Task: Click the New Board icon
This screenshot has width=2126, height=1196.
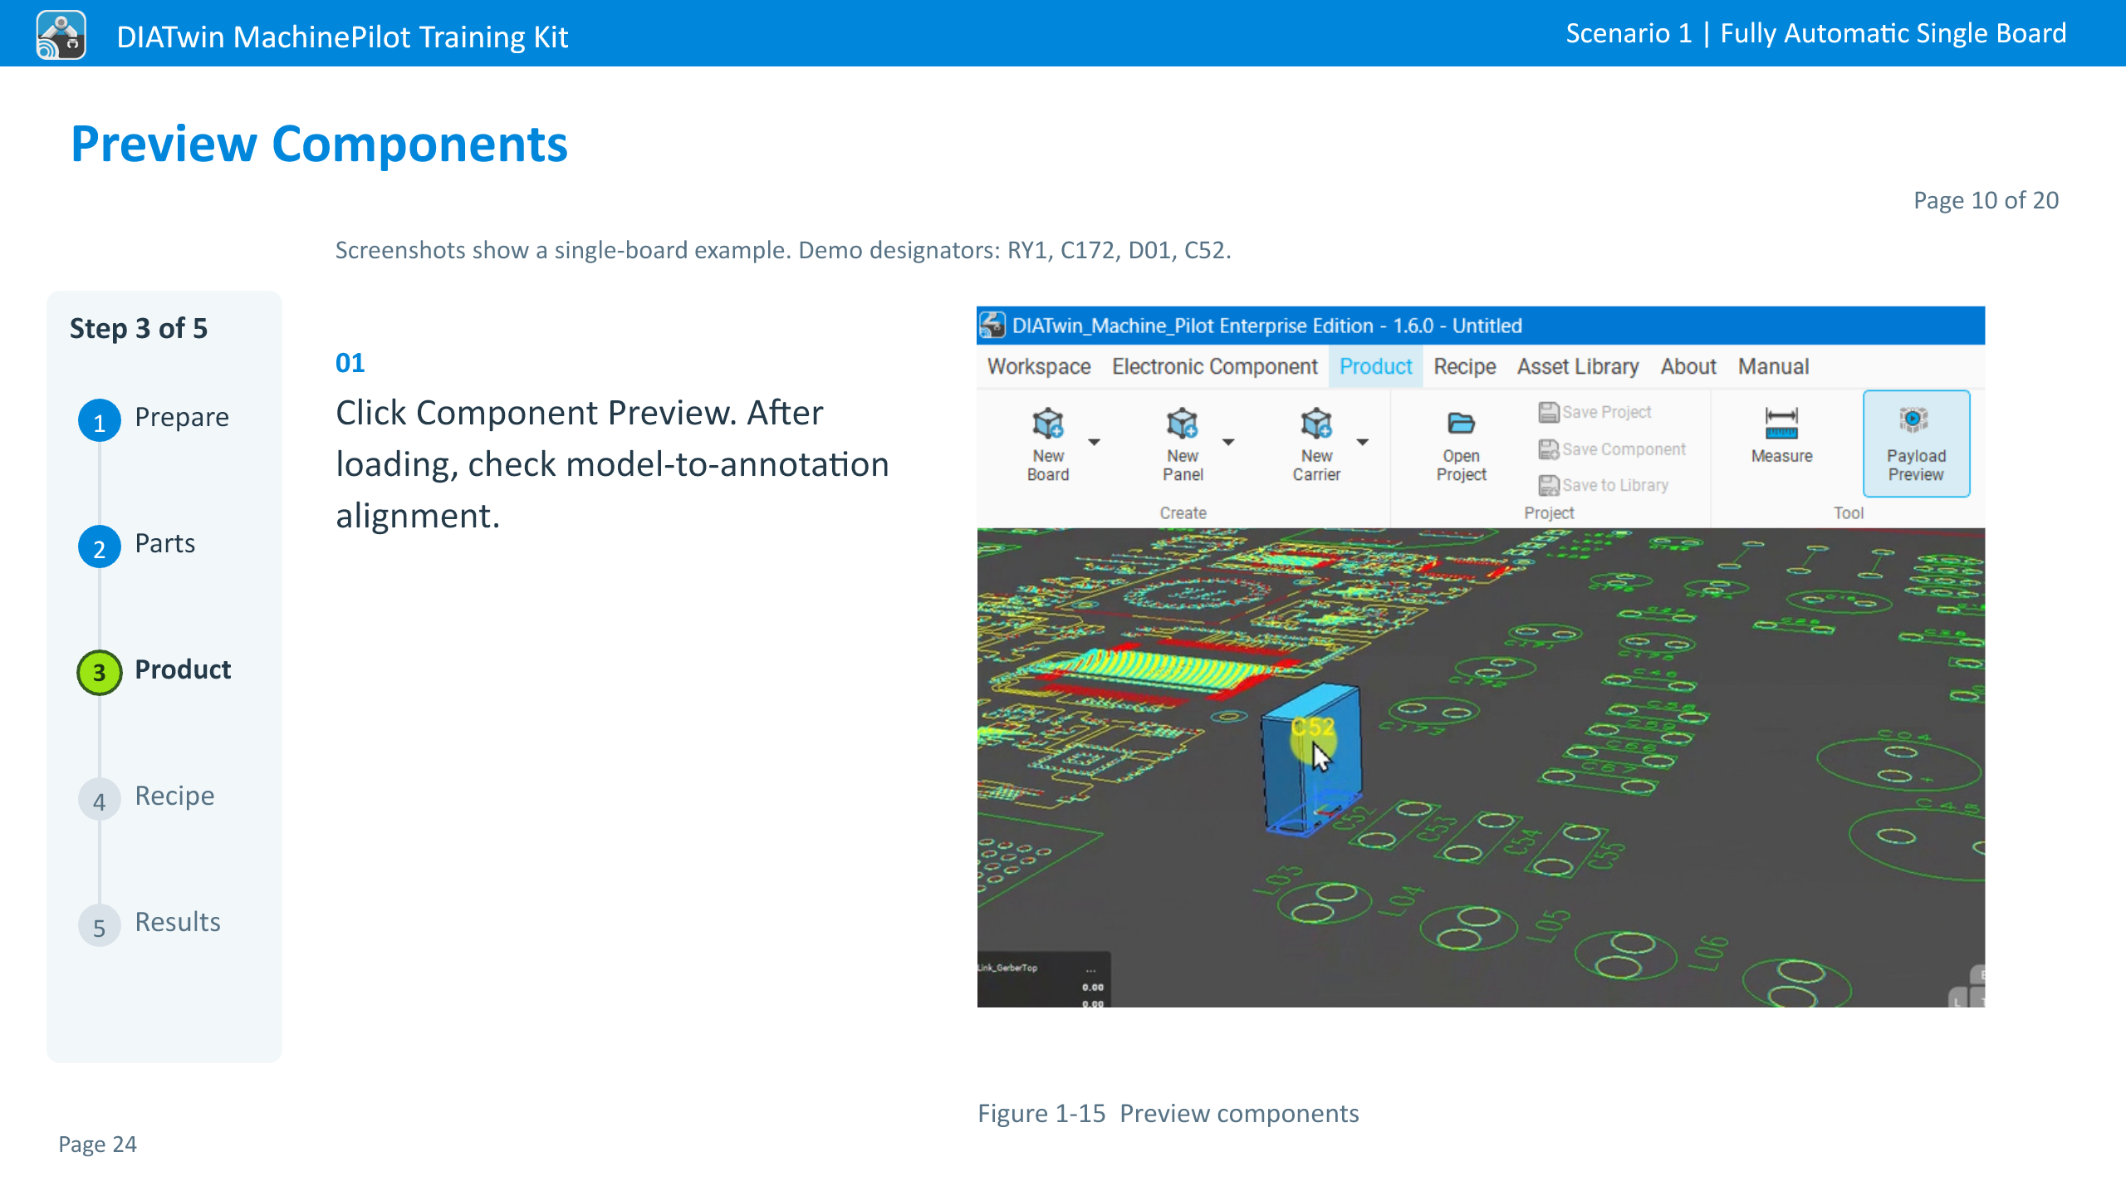Action: click(x=1048, y=424)
